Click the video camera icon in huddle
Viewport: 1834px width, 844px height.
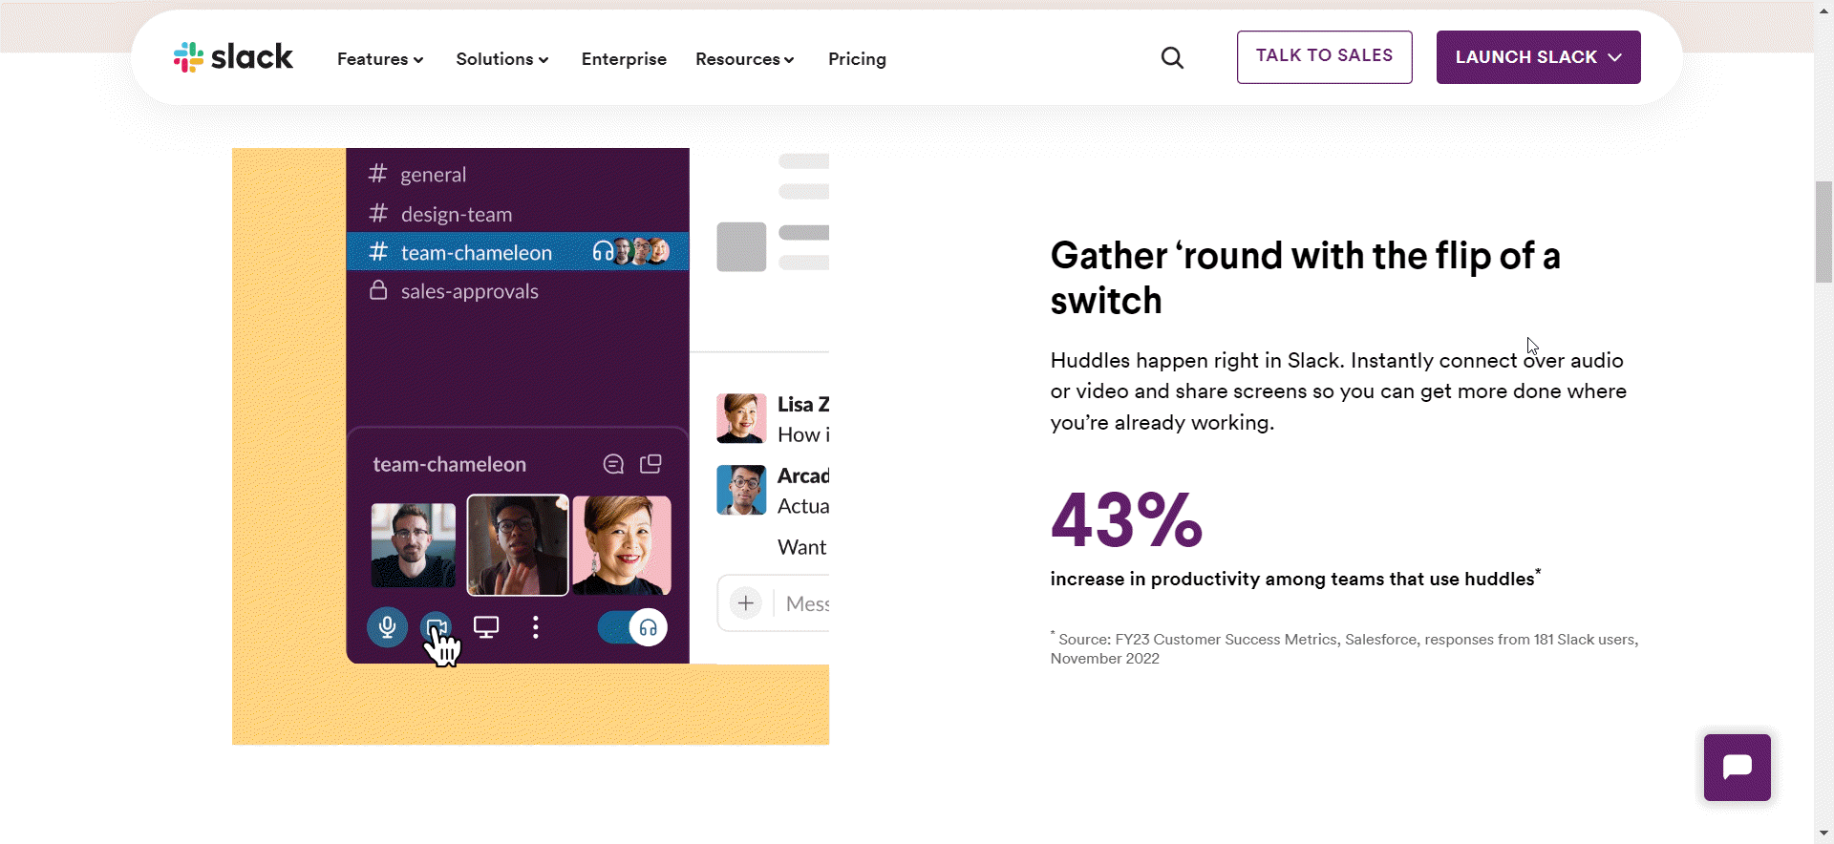437,627
